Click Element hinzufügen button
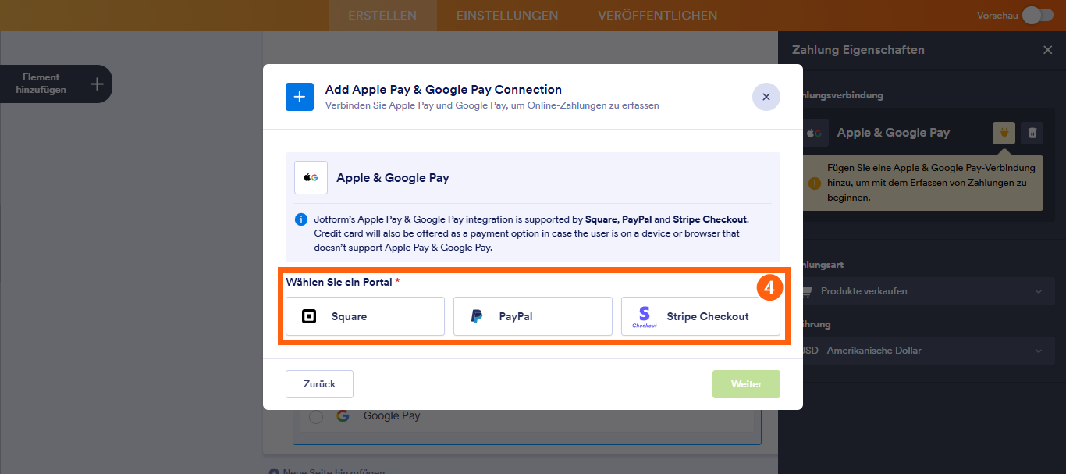1066x474 pixels. [56, 84]
